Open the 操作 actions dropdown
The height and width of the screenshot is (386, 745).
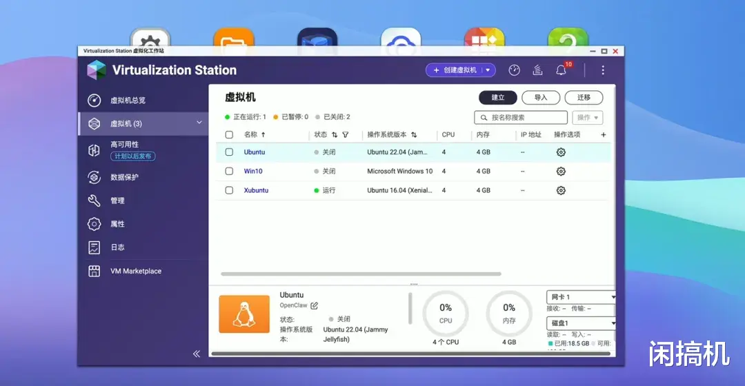click(588, 118)
